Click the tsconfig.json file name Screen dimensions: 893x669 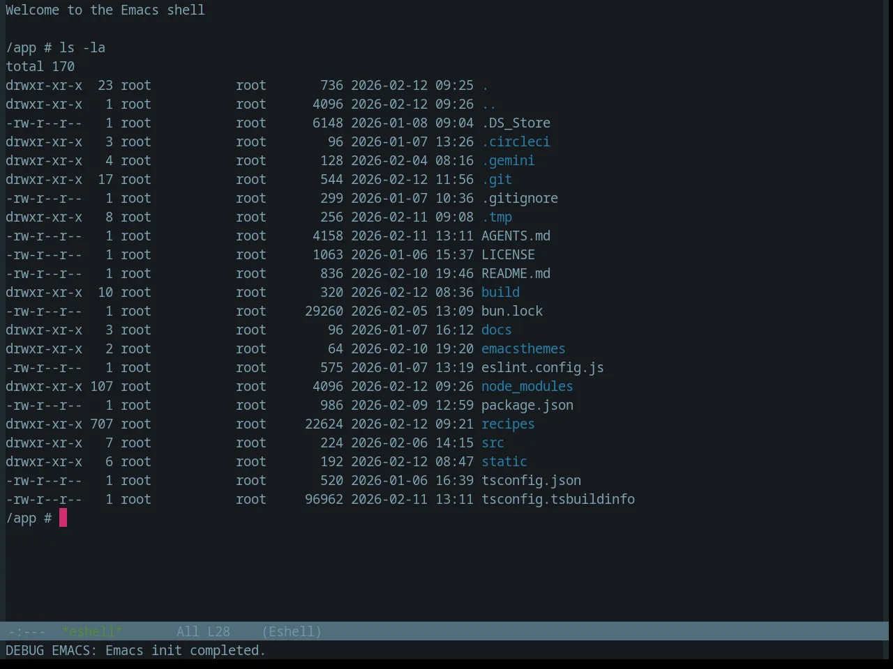pos(531,480)
